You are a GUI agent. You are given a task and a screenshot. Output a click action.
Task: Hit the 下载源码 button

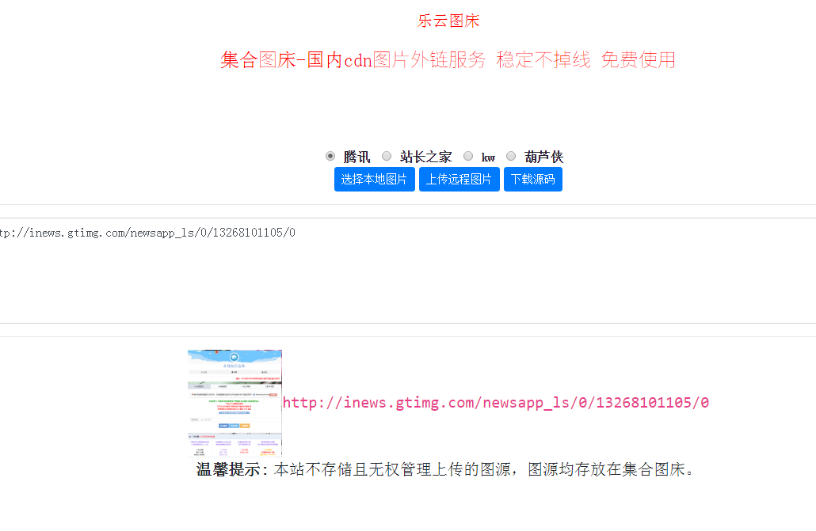[532, 180]
